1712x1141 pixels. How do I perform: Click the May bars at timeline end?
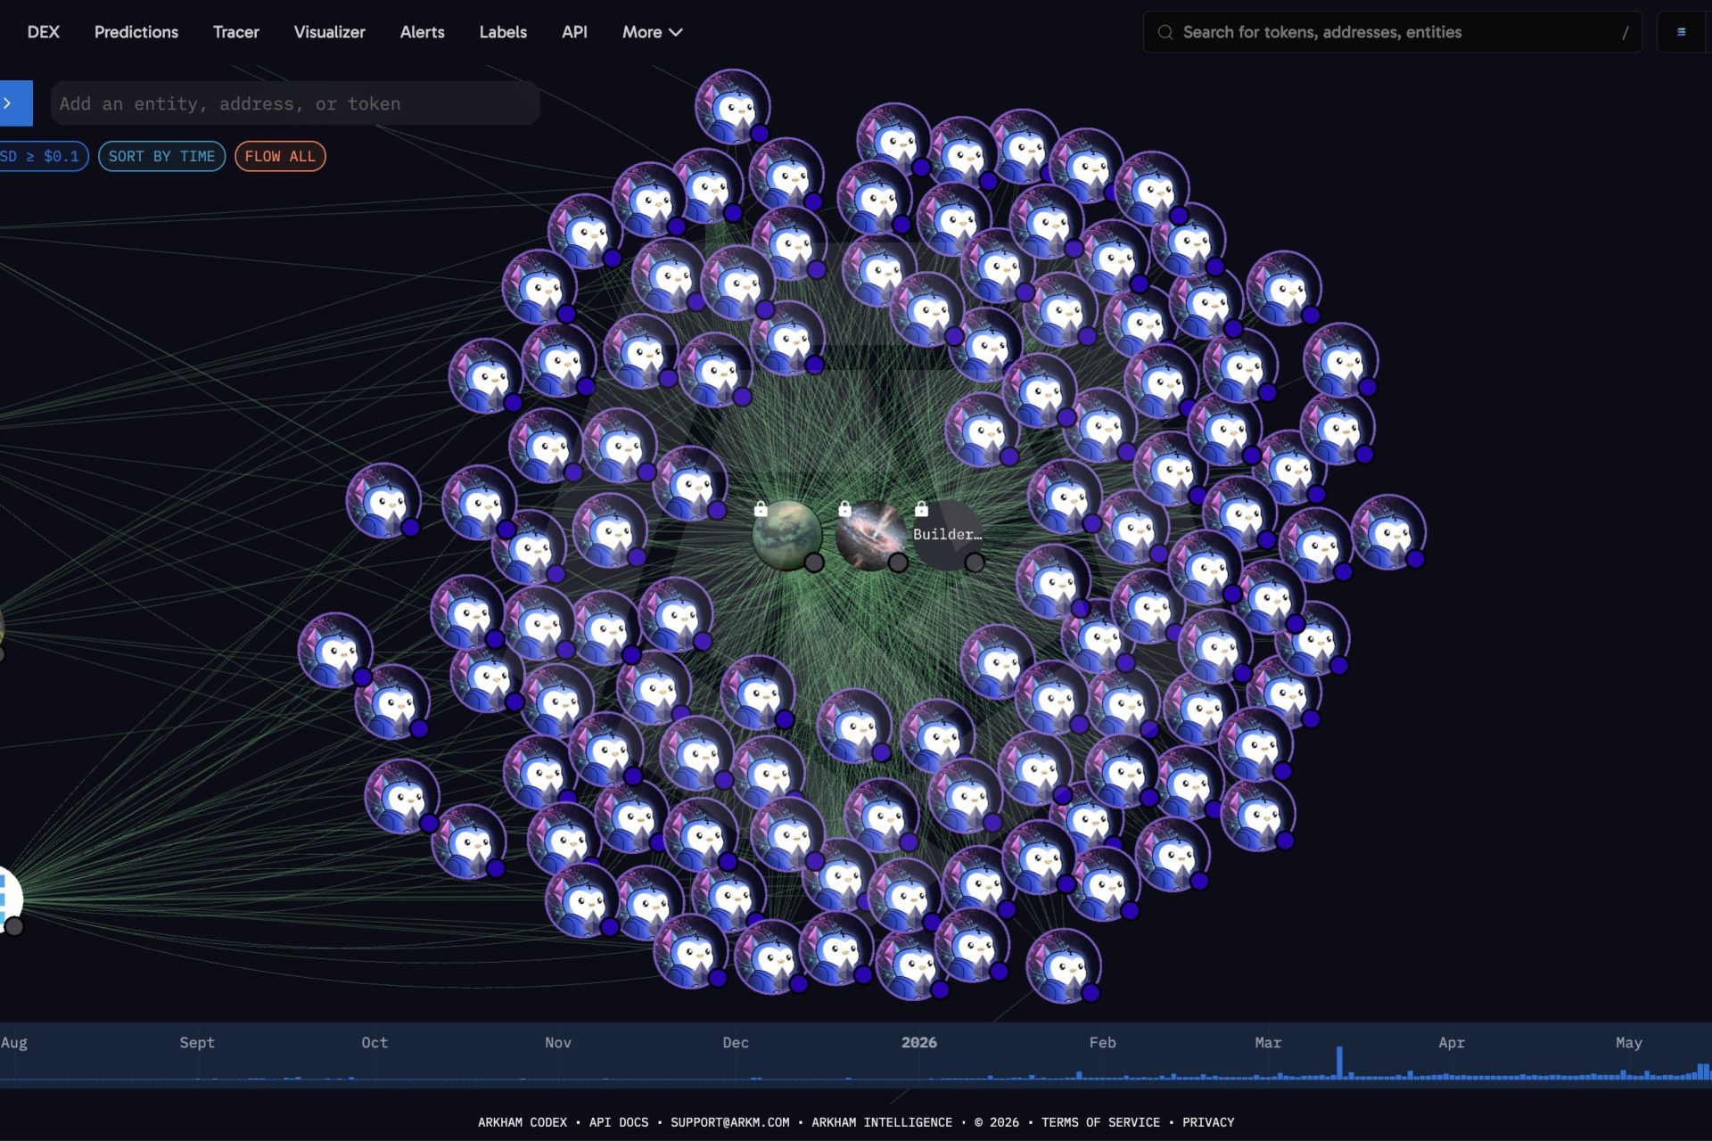point(1703,1071)
